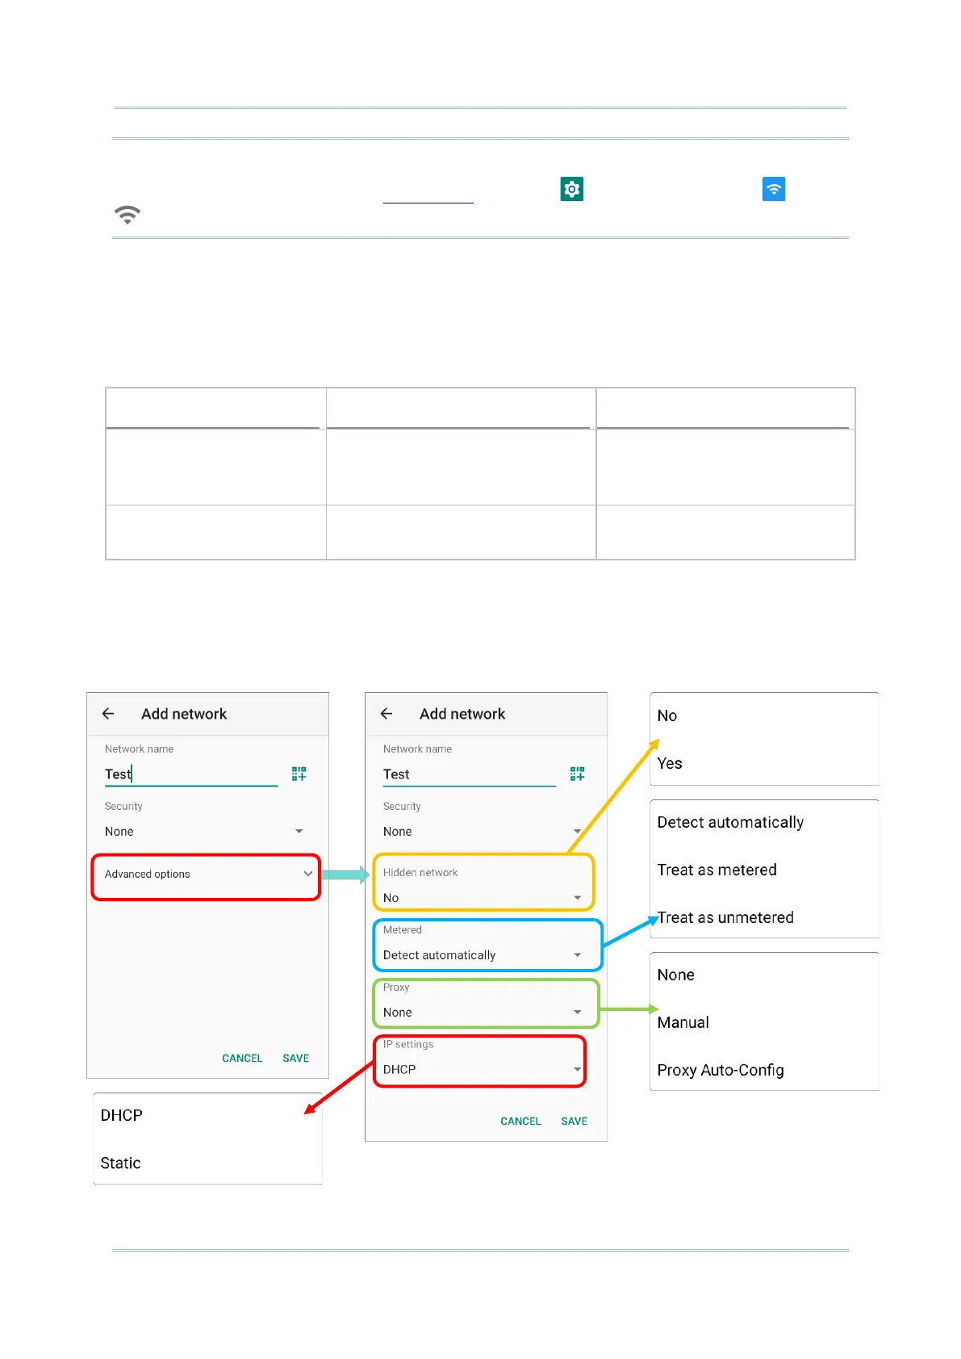Select Yes in hidden network options
This screenshot has height=1359, width=961.
[670, 763]
